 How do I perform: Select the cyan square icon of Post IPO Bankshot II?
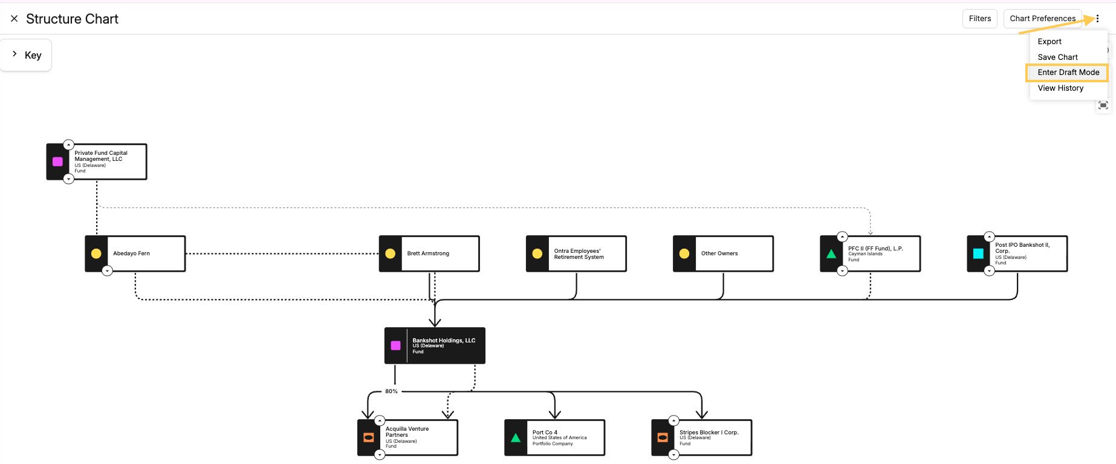click(x=978, y=253)
